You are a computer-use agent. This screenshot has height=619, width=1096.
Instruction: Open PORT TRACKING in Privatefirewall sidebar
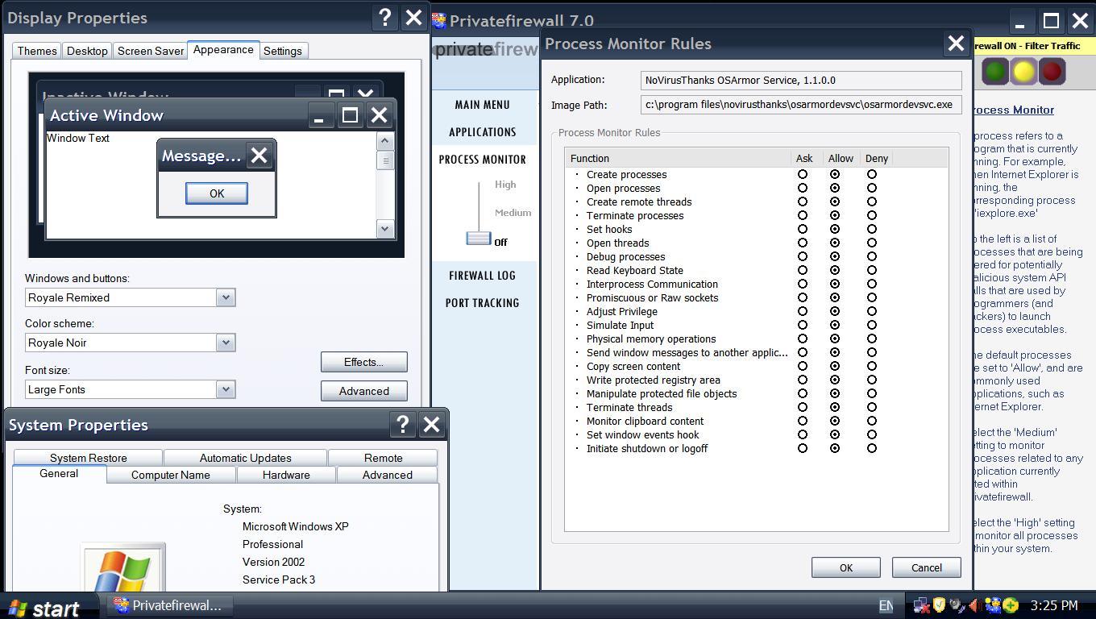click(483, 303)
